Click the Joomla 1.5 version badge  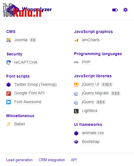click(x=33, y=40)
